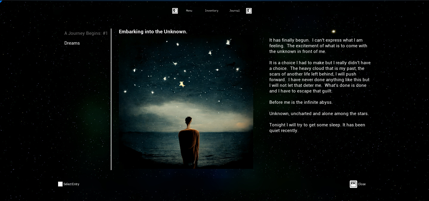Click the Select Entry label

pos(71,184)
